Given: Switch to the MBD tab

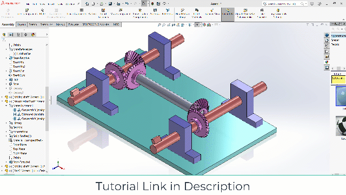Looking at the screenshot, I should tap(116, 24).
